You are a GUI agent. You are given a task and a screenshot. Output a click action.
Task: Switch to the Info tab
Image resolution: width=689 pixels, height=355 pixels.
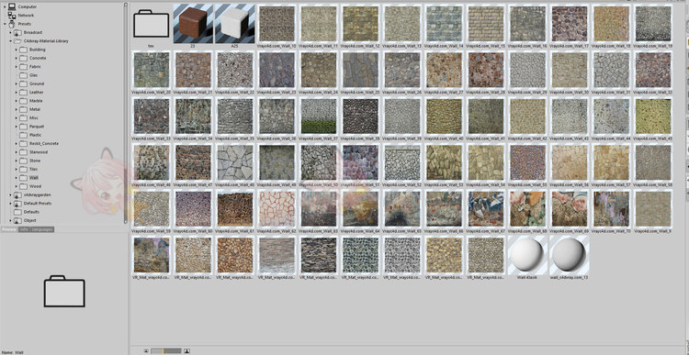(22, 229)
